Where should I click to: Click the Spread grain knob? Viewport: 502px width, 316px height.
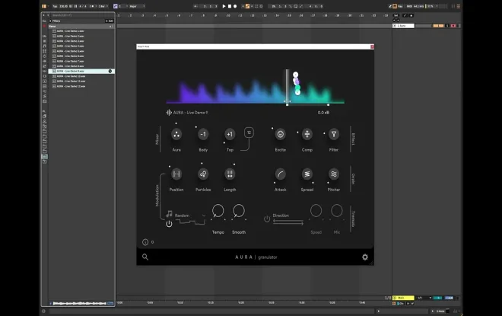(x=307, y=174)
